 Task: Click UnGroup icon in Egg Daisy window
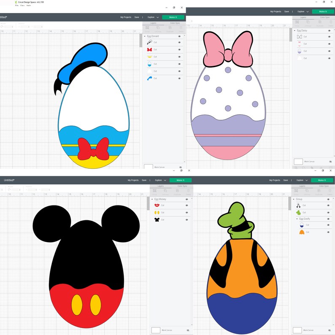coord(308,22)
